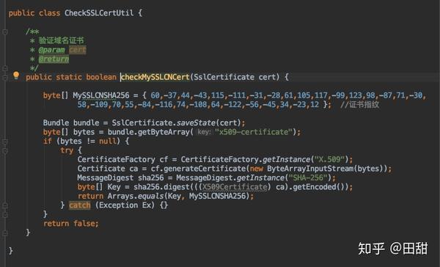The image size is (440, 267).
Task: Fold the if (bytes != null) block
Action: 5,142
